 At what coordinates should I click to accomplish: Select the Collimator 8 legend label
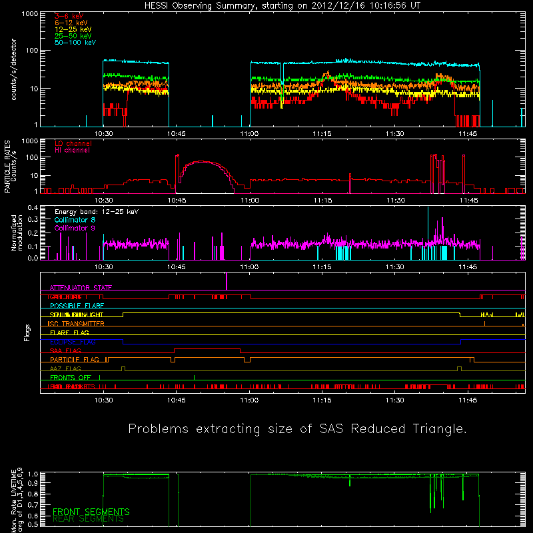coord(75,220)
